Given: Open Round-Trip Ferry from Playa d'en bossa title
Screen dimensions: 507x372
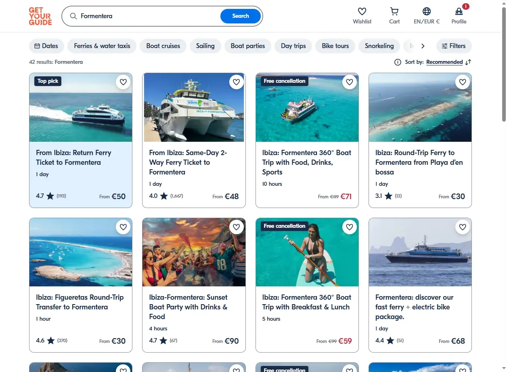Looking at the screenshot, I should (419, 162).
